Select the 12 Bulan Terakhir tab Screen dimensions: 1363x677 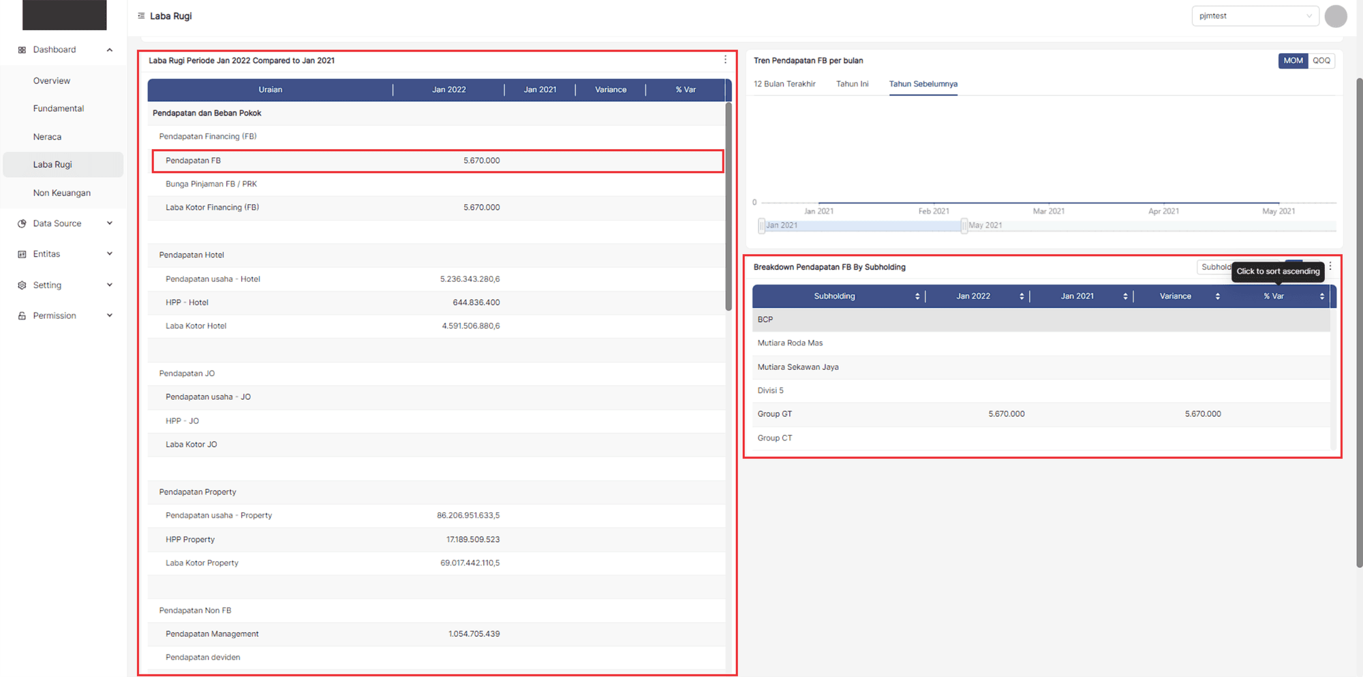784,84
